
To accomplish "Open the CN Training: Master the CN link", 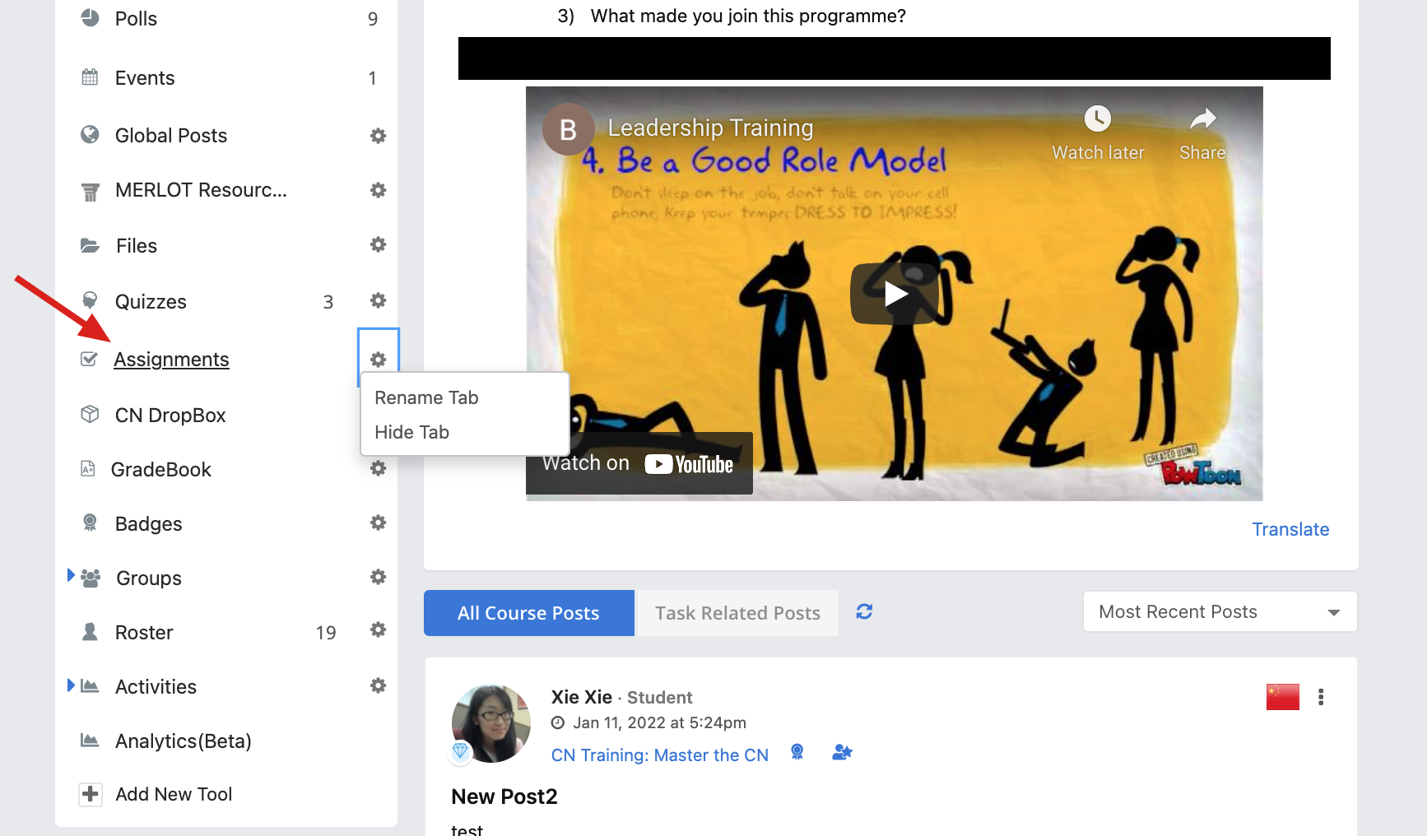I will [660, 755].
